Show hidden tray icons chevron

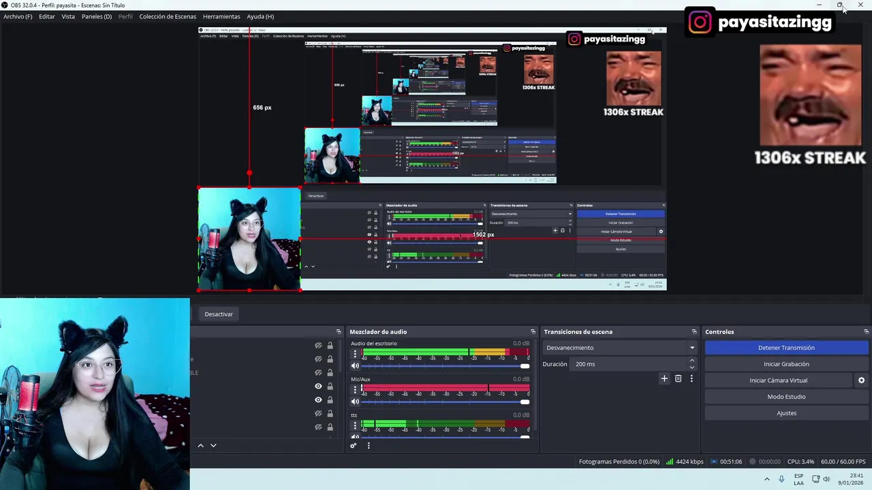[766, 479]
